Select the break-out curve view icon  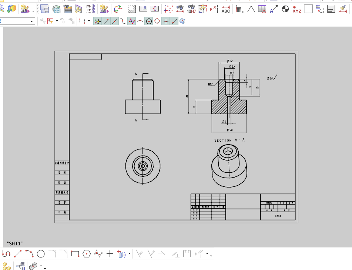(155, 9)
